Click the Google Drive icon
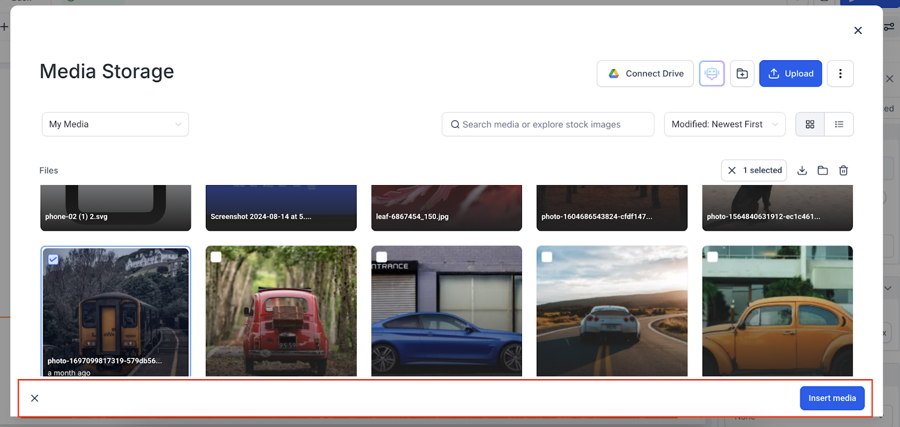The width and height of the screenshot is (900, 427). click(614, 74)
